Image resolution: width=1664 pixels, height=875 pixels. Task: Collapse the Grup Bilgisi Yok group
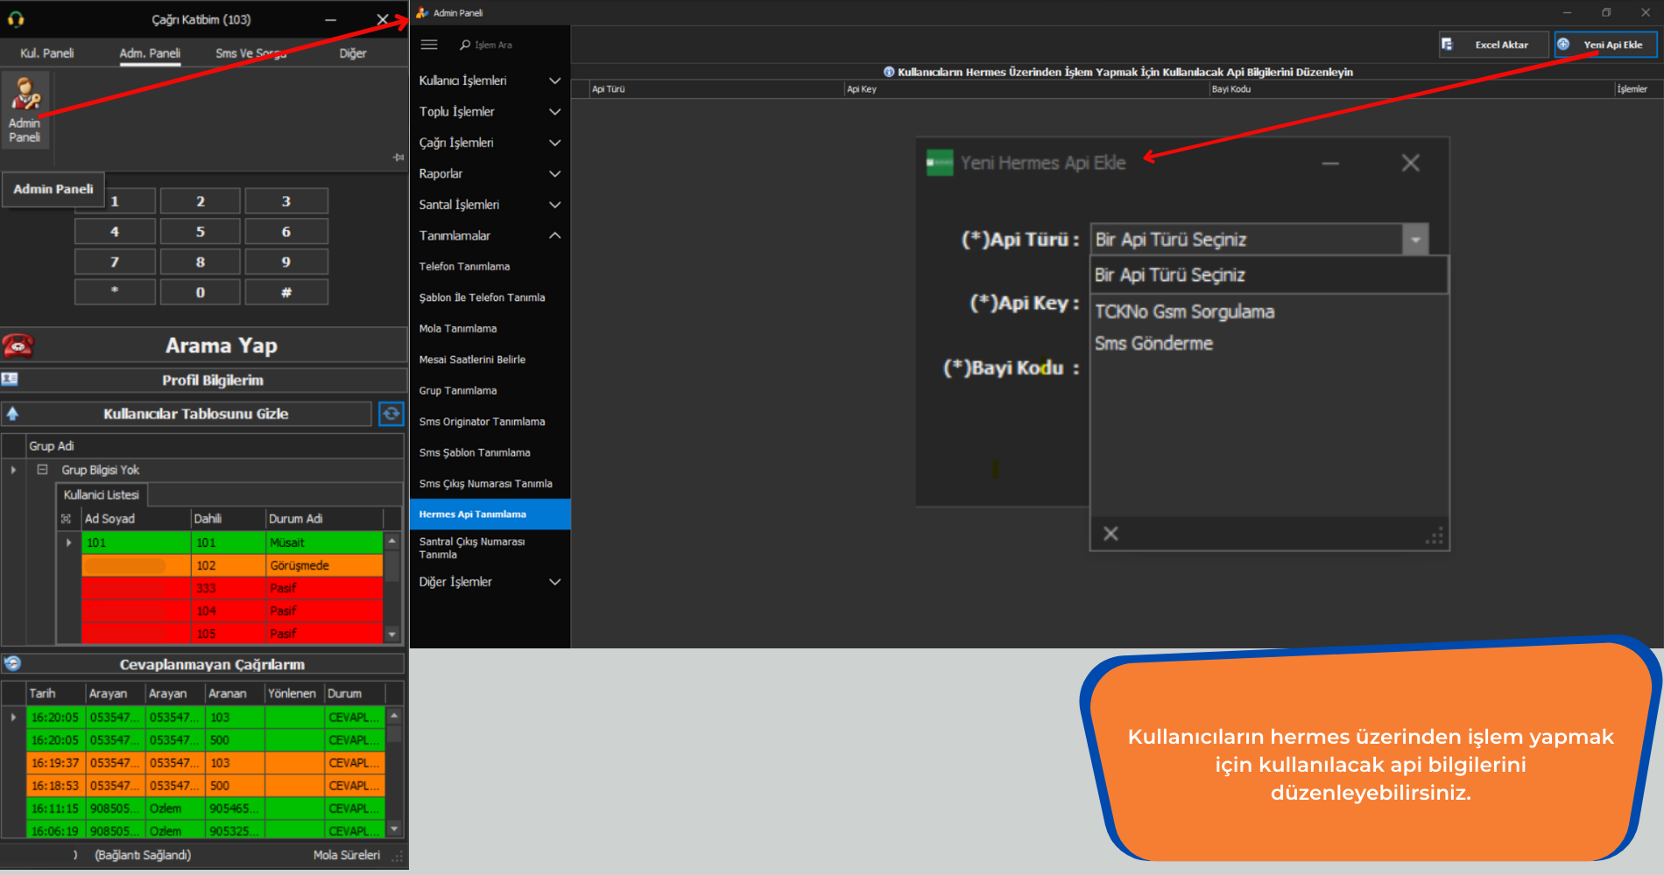(x=42, y=470)
